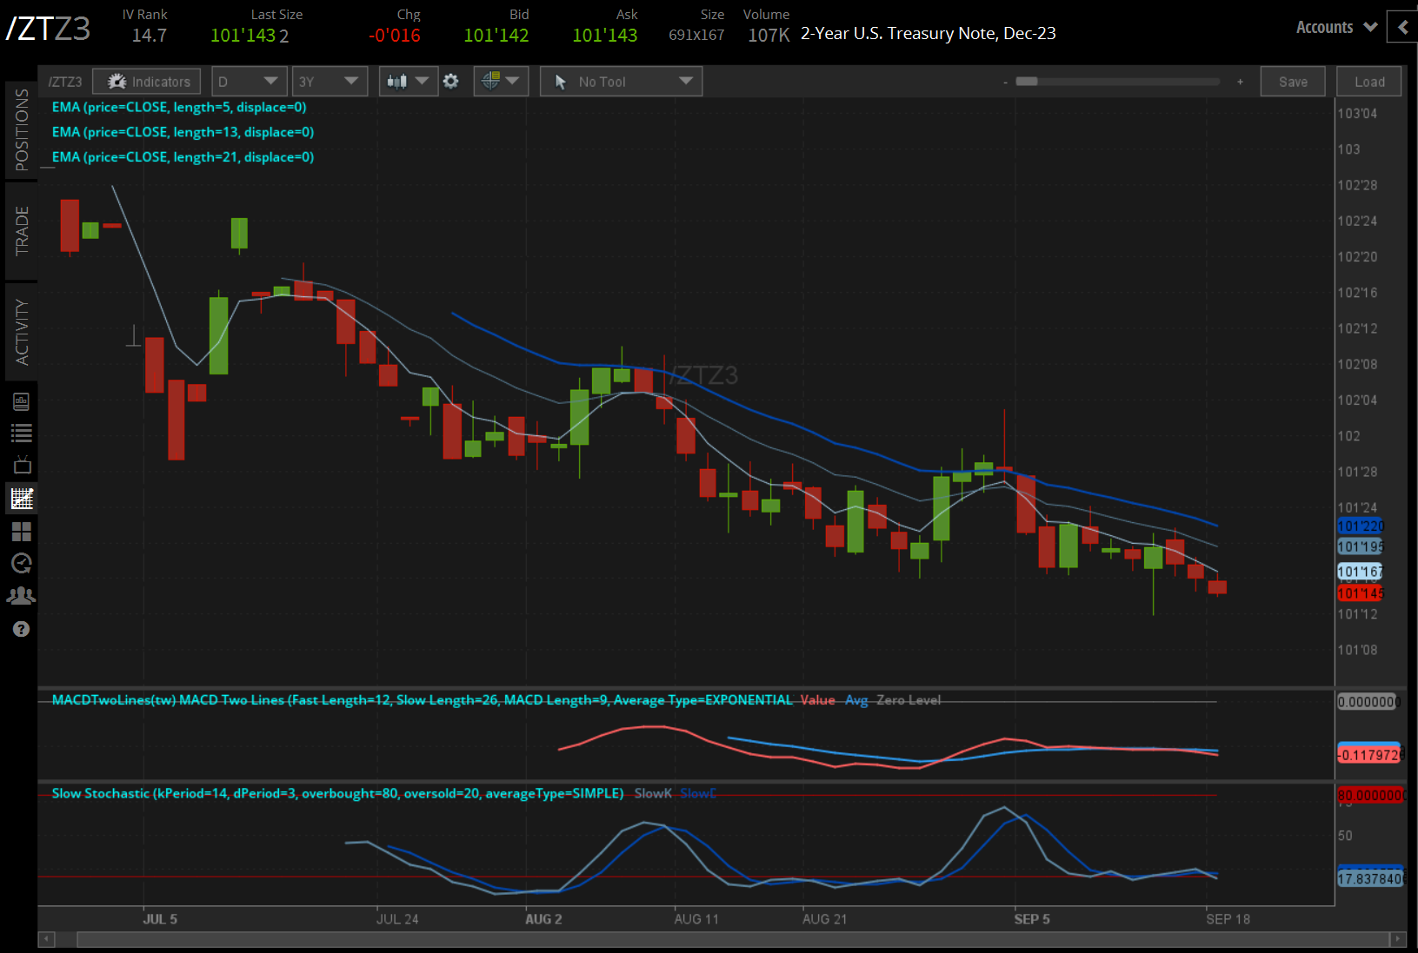Click the Ask price 101'143
The height and width of the screenshot is (953, 1418).
click(x=605, y=36)
